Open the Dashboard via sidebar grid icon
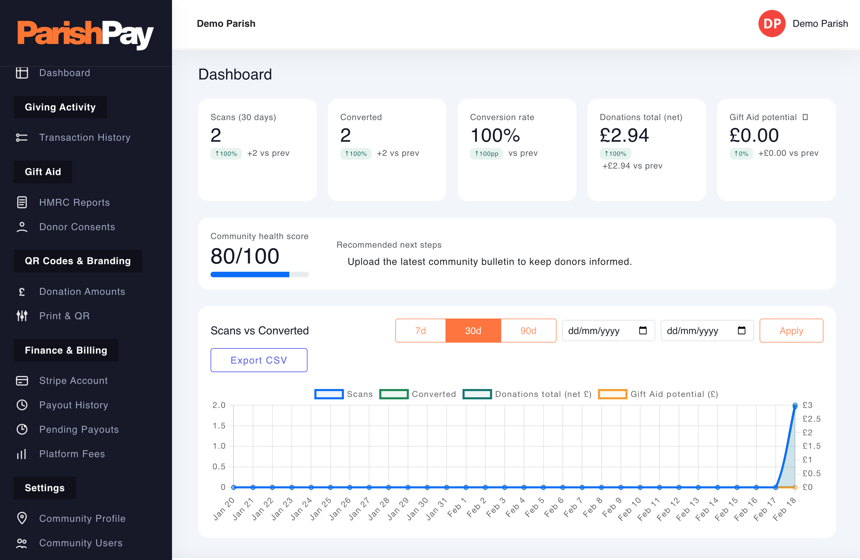Image resolution: width=860 pixels, height=560 pixels. [x=22, y=73]
